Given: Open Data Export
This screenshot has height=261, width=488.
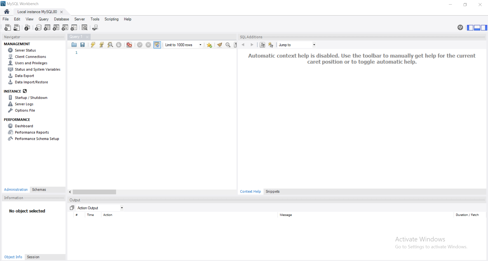Looking at the screenshot, I should pyautogui.click(x=24, y=76).
